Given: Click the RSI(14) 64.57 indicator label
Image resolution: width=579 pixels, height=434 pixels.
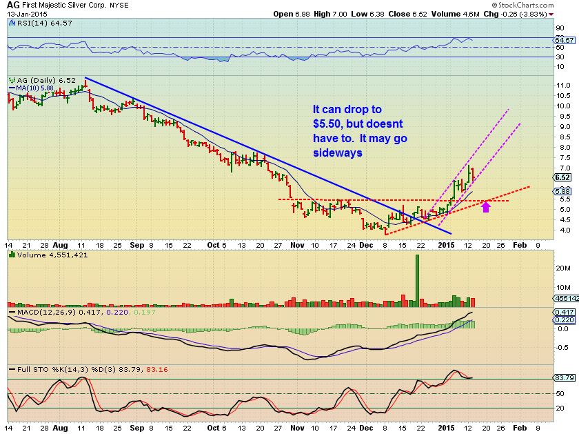Looking at the screenshot, I should click(44, 23).
